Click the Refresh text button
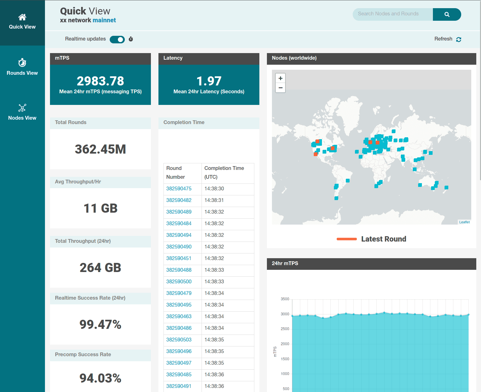 tap(443, 39)
